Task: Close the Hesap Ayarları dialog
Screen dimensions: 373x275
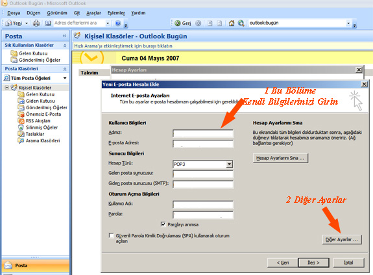Action: pyautogui.click(x=359, y=70)
